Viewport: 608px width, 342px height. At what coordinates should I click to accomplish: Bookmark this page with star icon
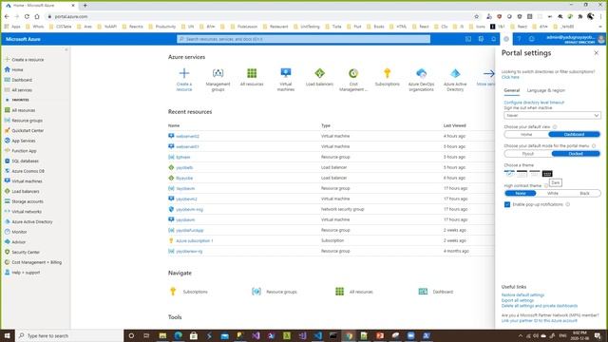coord(477,17)
